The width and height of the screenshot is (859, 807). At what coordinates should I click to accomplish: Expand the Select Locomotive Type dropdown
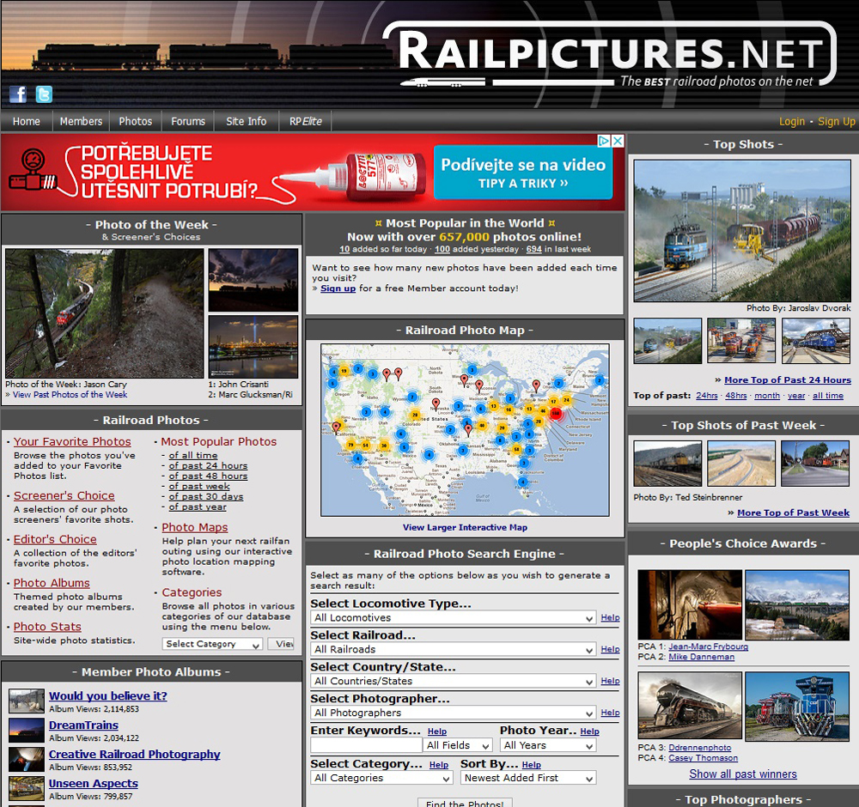point(453,617)
